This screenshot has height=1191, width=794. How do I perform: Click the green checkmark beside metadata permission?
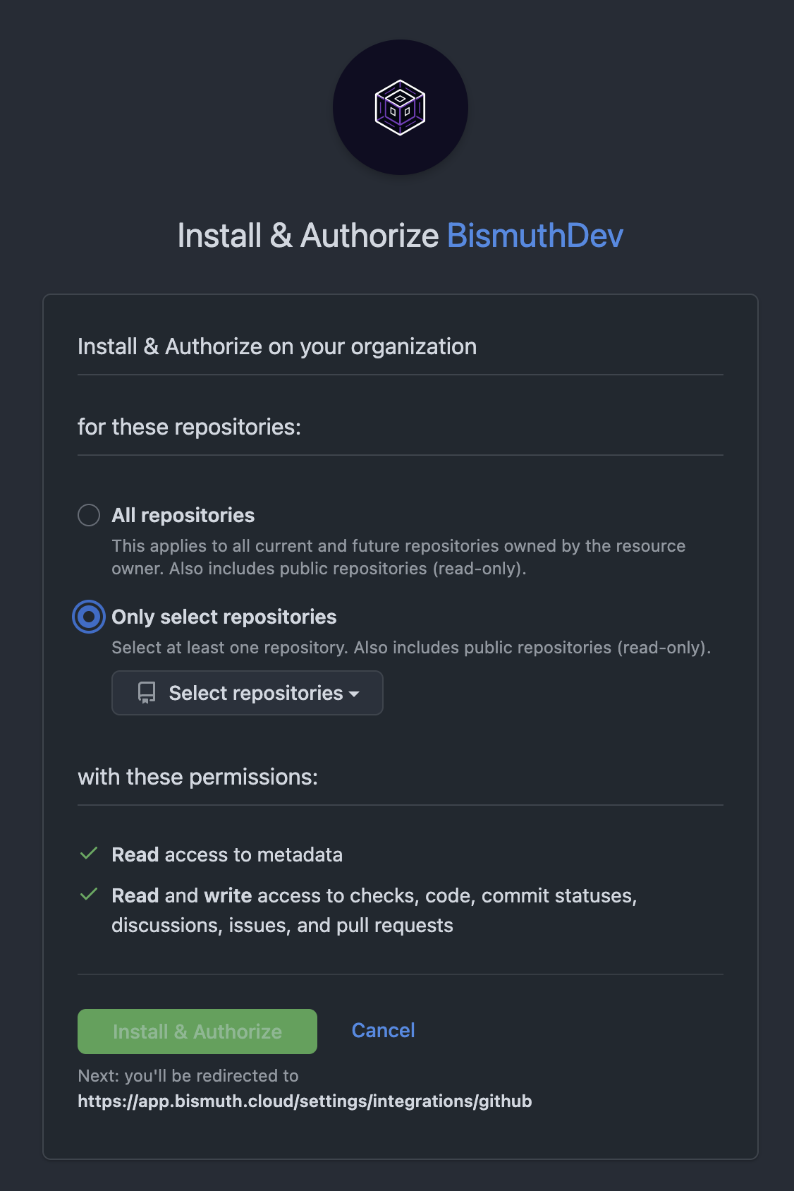(x=89, y=854)
